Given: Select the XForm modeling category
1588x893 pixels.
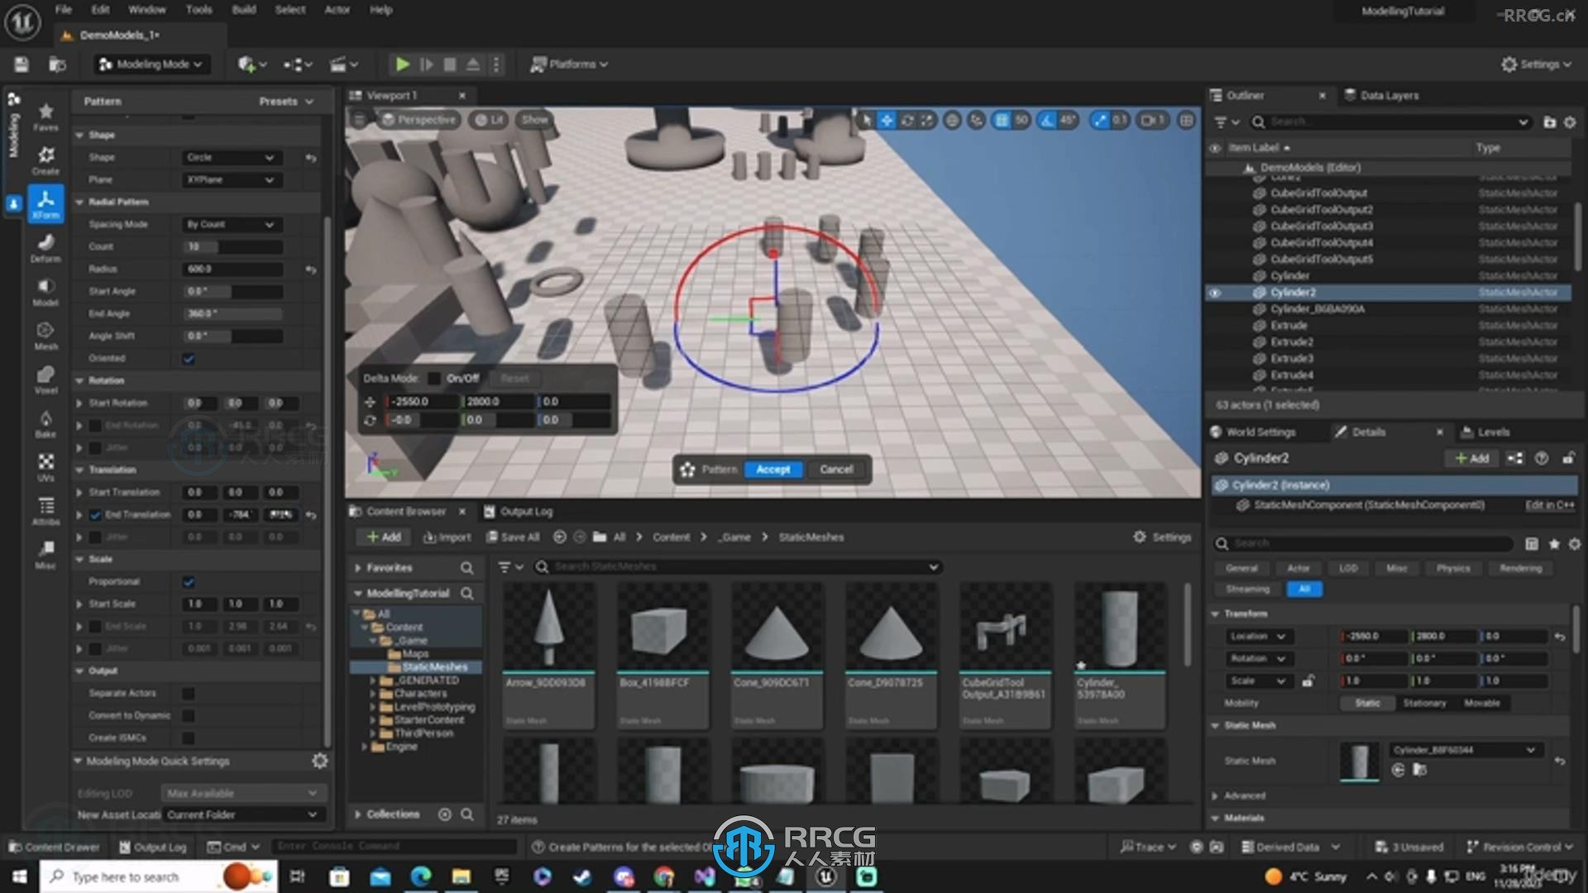Looking at the screenshot, I should (x=45, y=204).
